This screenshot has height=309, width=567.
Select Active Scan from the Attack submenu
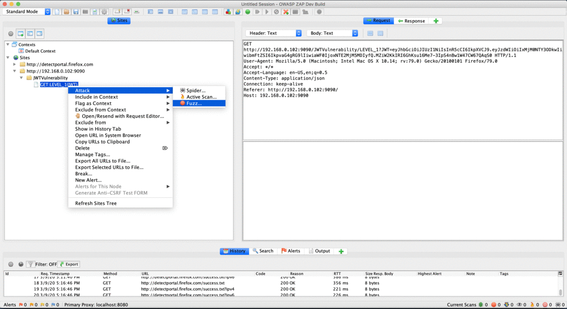(x=198, y=96)
